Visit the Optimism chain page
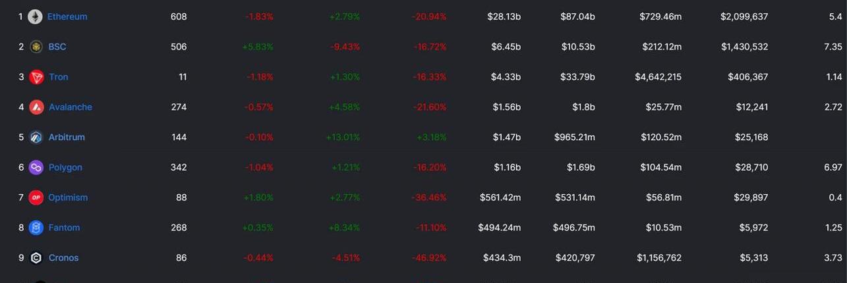This screenshot has height=283, width=847. pos(68,197)
